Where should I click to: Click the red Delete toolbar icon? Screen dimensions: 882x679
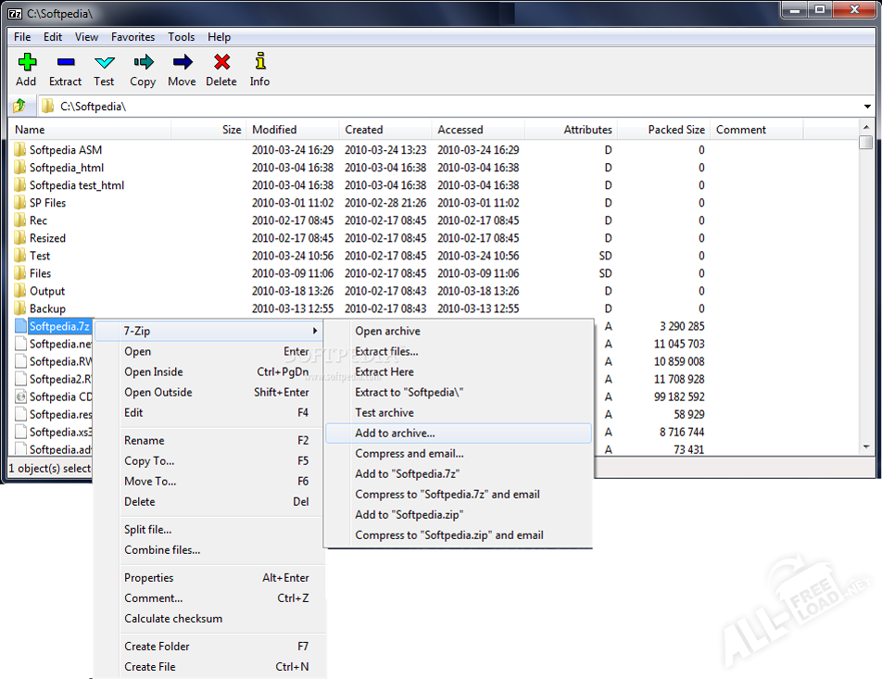click(220, 63)
